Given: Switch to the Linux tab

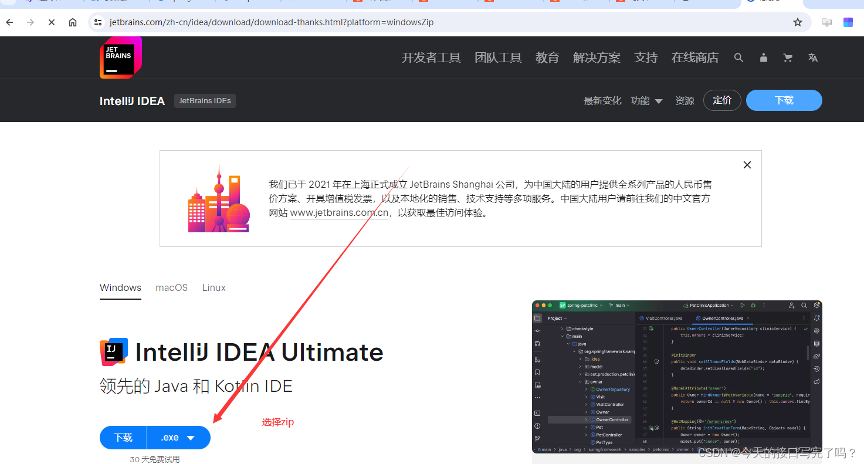Looking at the screenshot, I should pos(214,287).
